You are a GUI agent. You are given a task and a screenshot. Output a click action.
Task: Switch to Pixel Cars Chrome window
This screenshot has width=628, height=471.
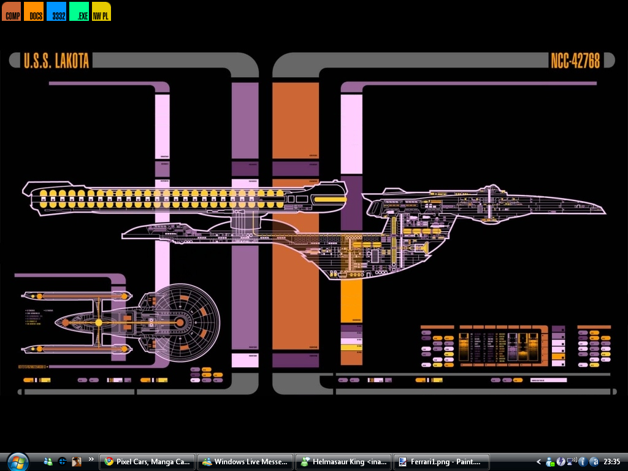[x=147, y=462]
